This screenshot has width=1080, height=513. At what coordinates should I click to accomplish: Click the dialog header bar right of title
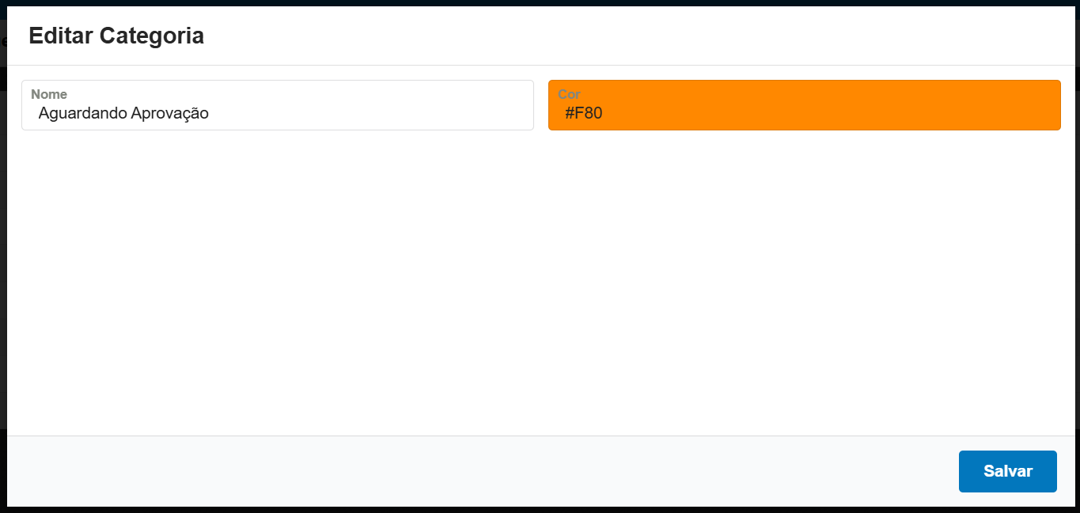tap(633, 36)
